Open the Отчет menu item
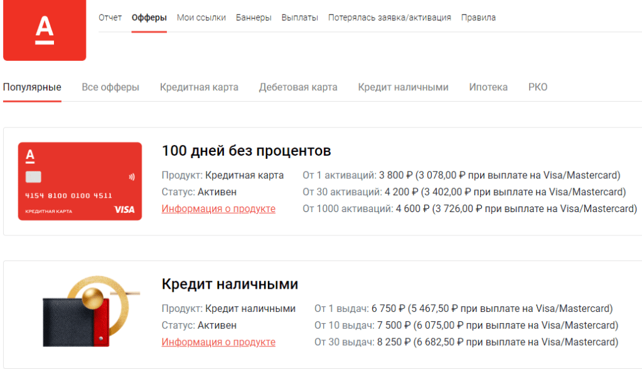This screenshot has height=369, width=642. click(x=110, y=18)
